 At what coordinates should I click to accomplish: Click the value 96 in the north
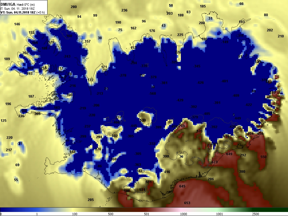[x=144, y=21]
